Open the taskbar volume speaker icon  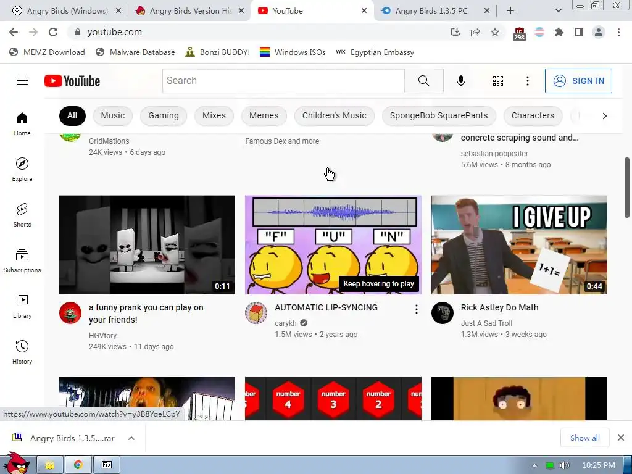(564, 465)
